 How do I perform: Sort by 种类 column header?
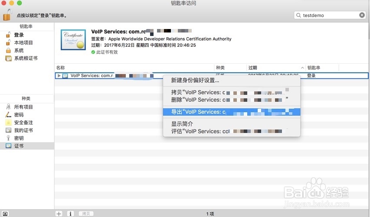230,68
